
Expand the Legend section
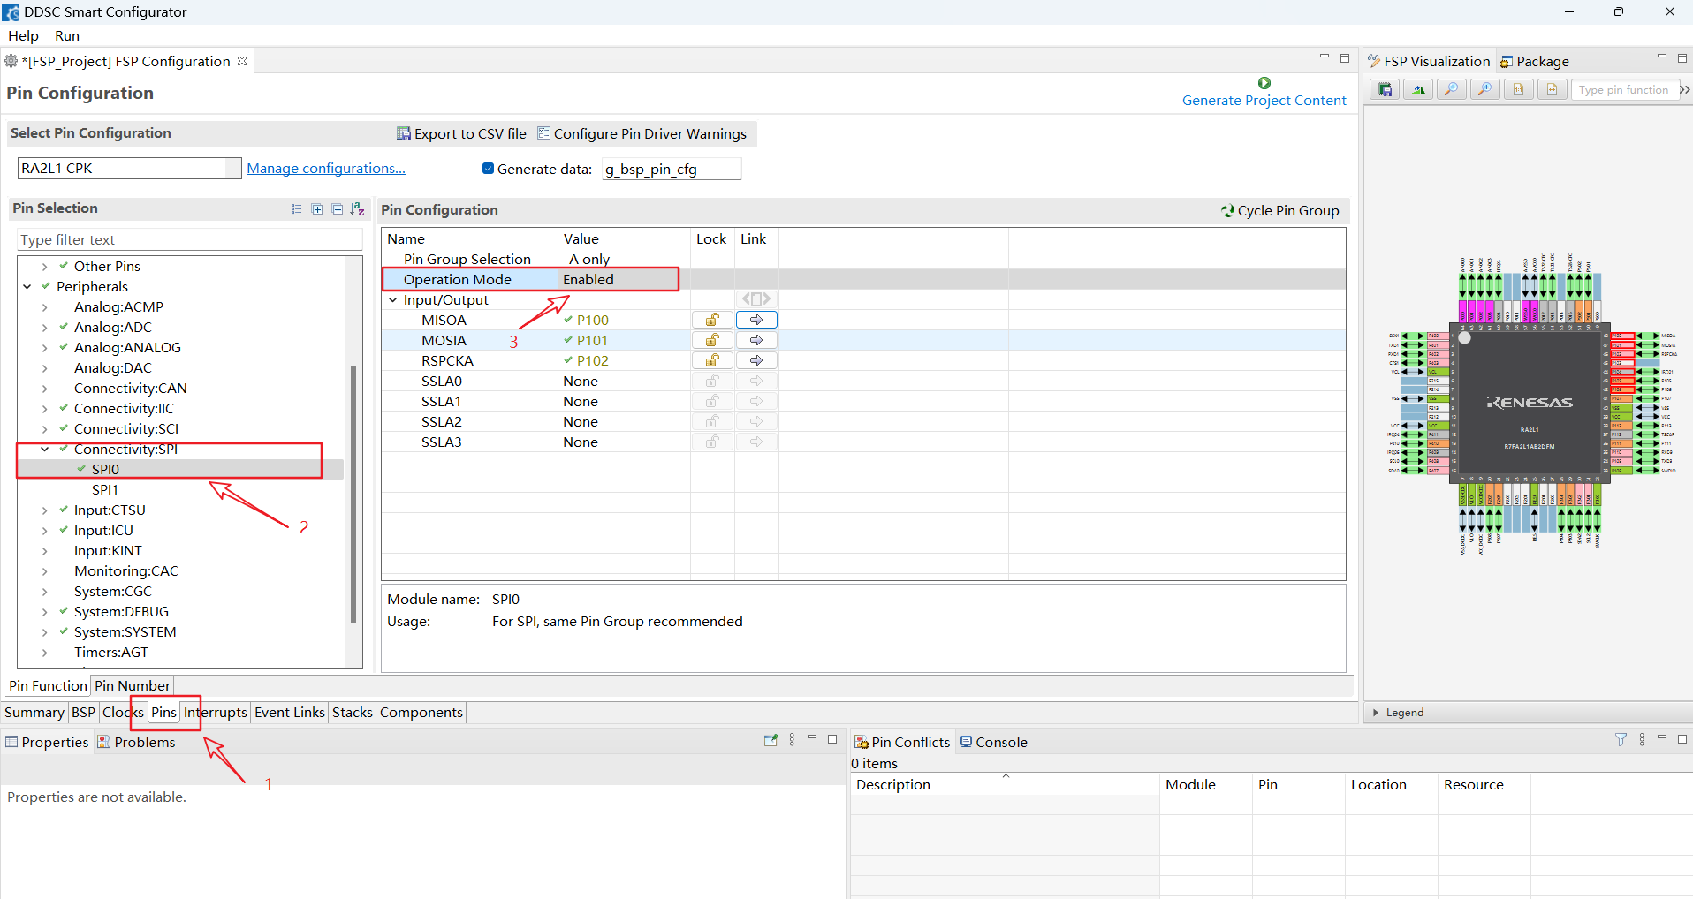pyautogui.click(x=1376, y=713)
